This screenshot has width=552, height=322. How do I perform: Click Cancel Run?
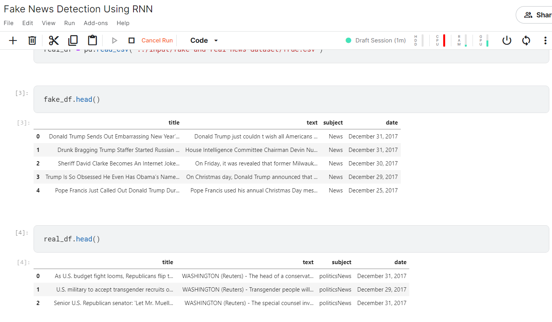pos(157,40)
